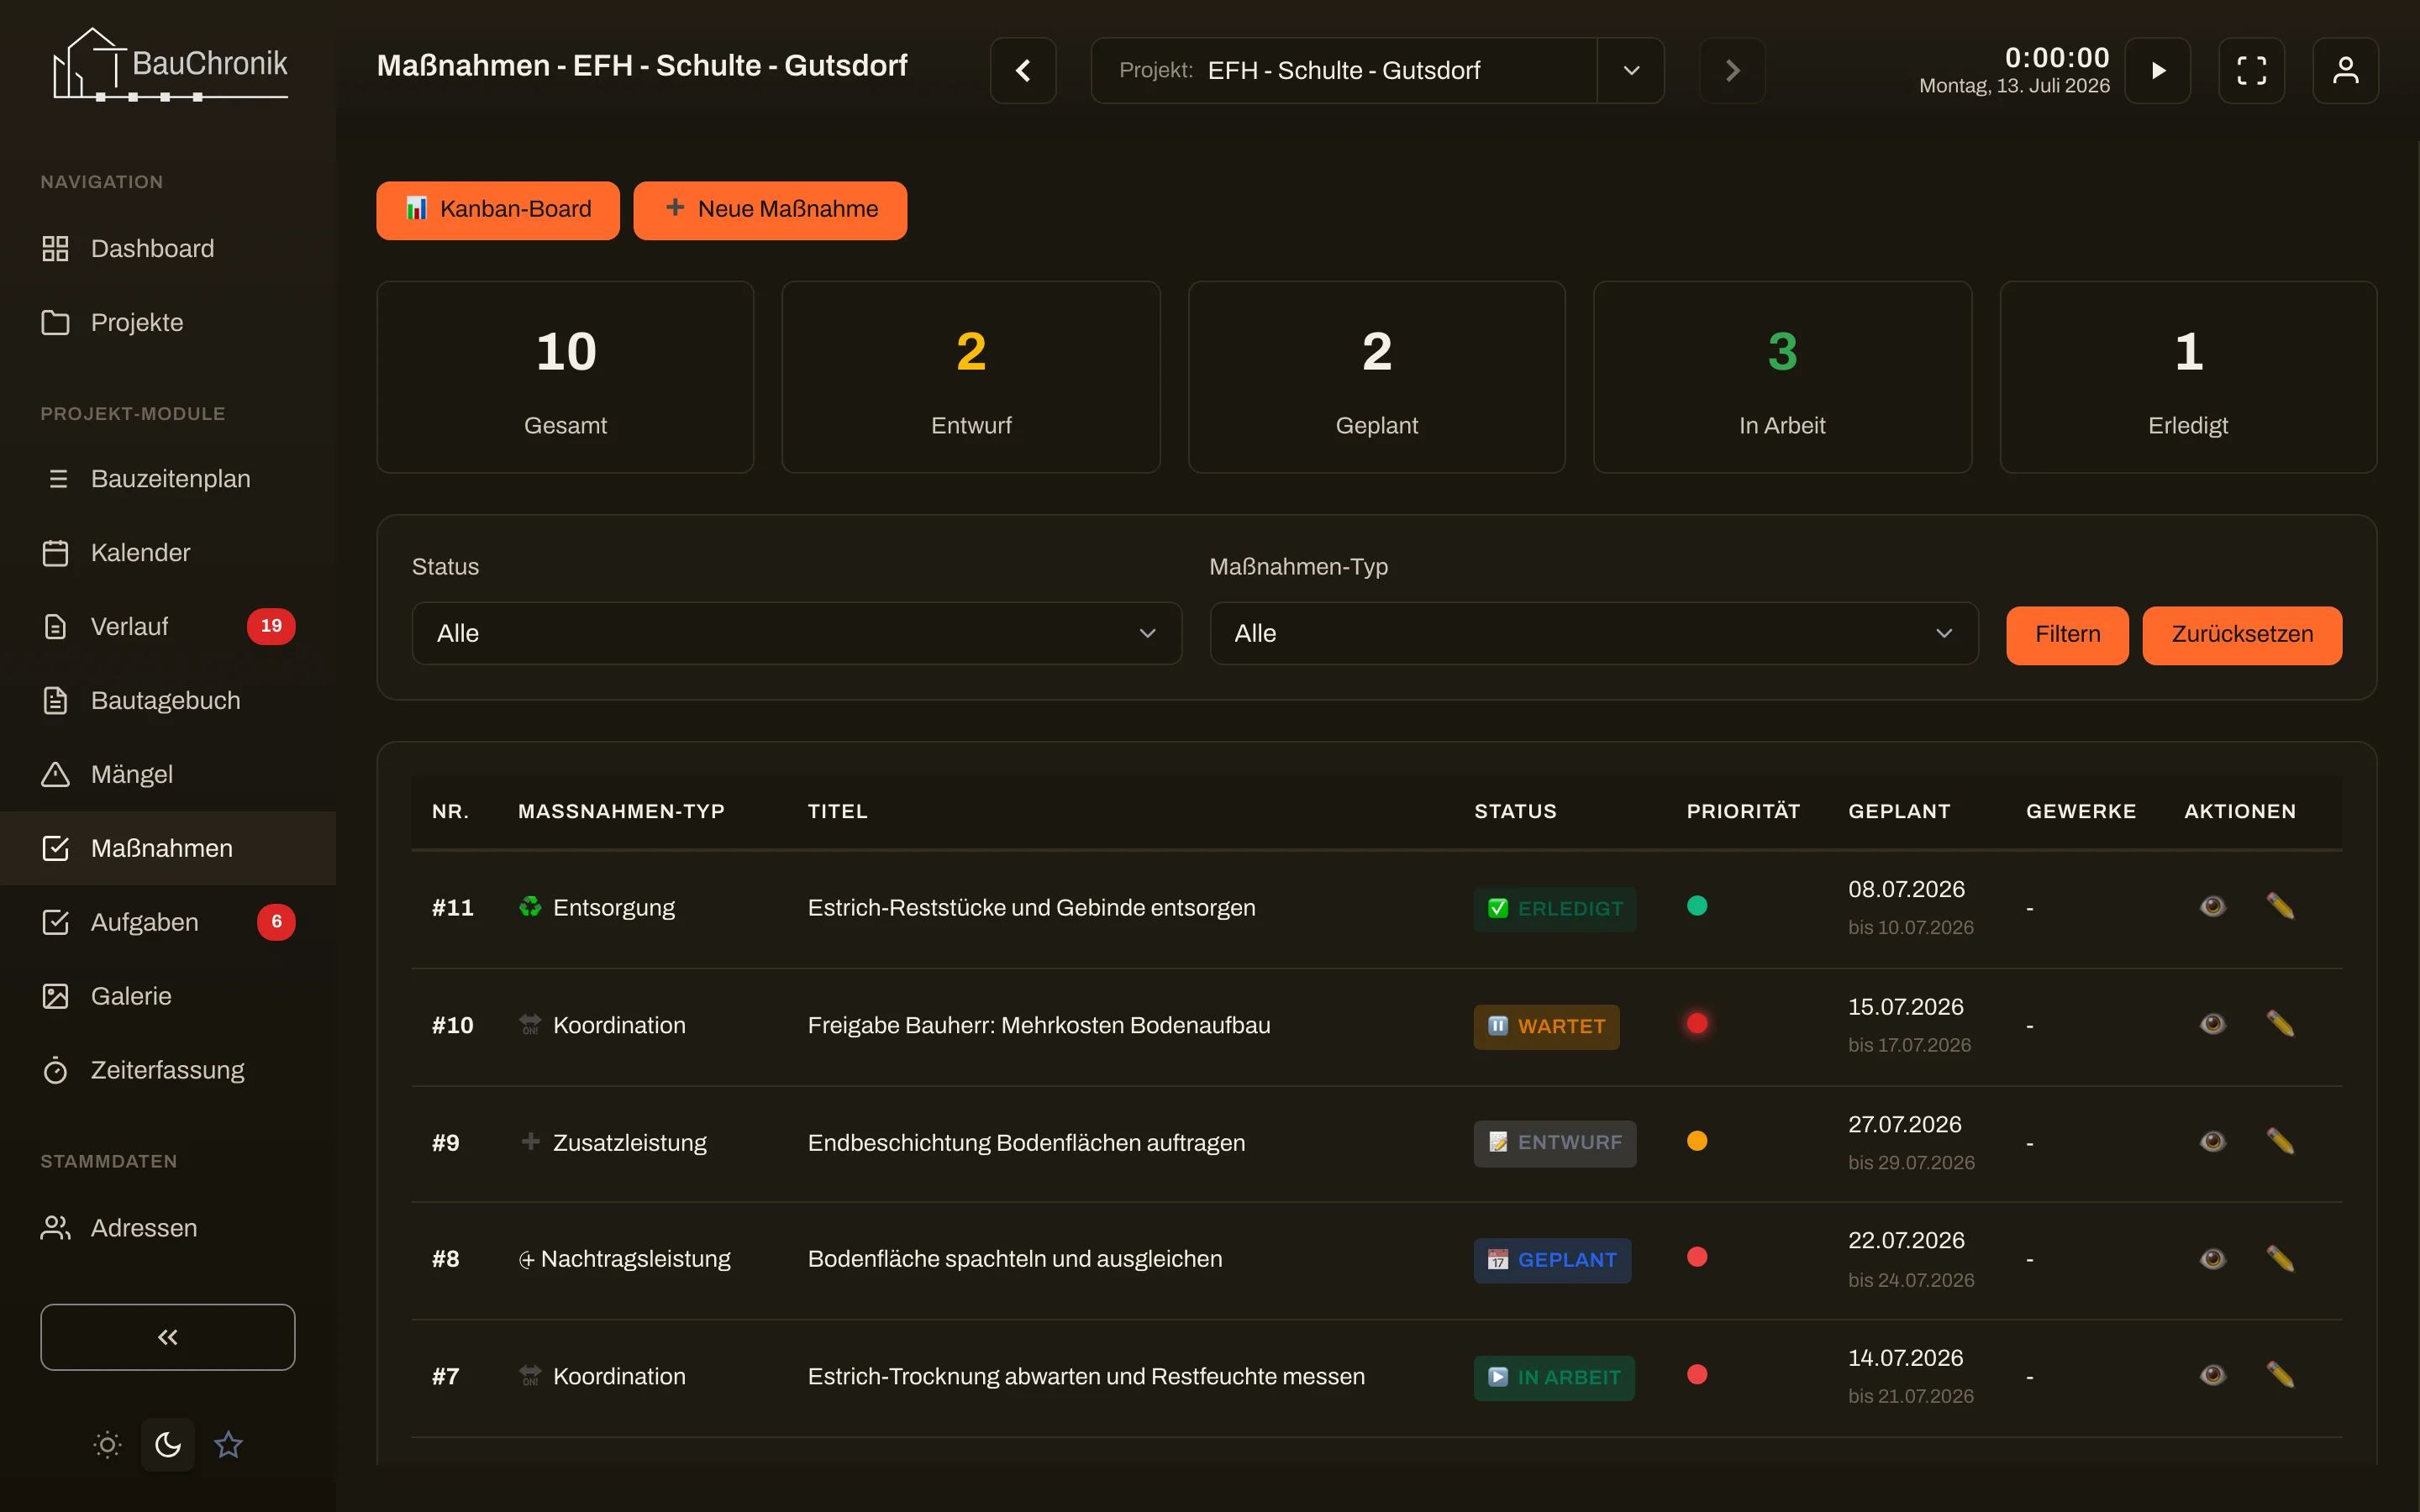
Task: Open the Bauzeitenplan module
Action: click(x=168, y=478)
